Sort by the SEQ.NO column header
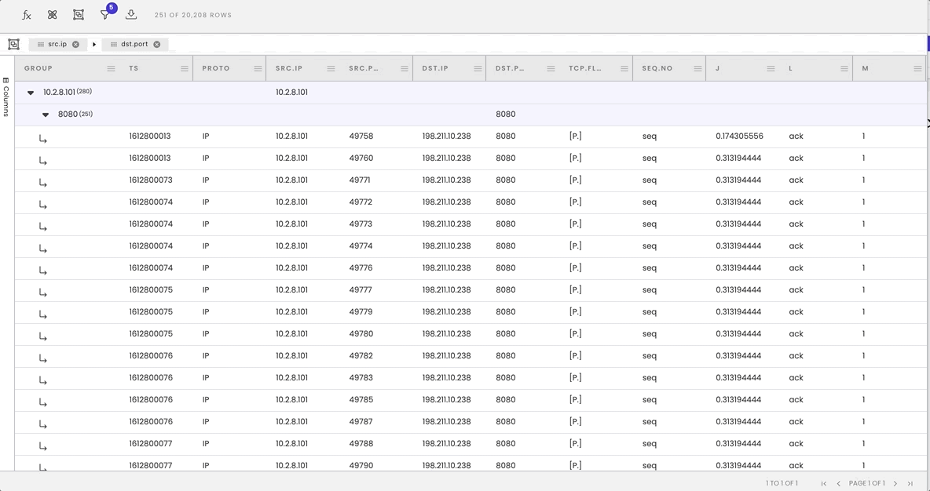This screenshot has width=930, height=491. coord(657,69)
